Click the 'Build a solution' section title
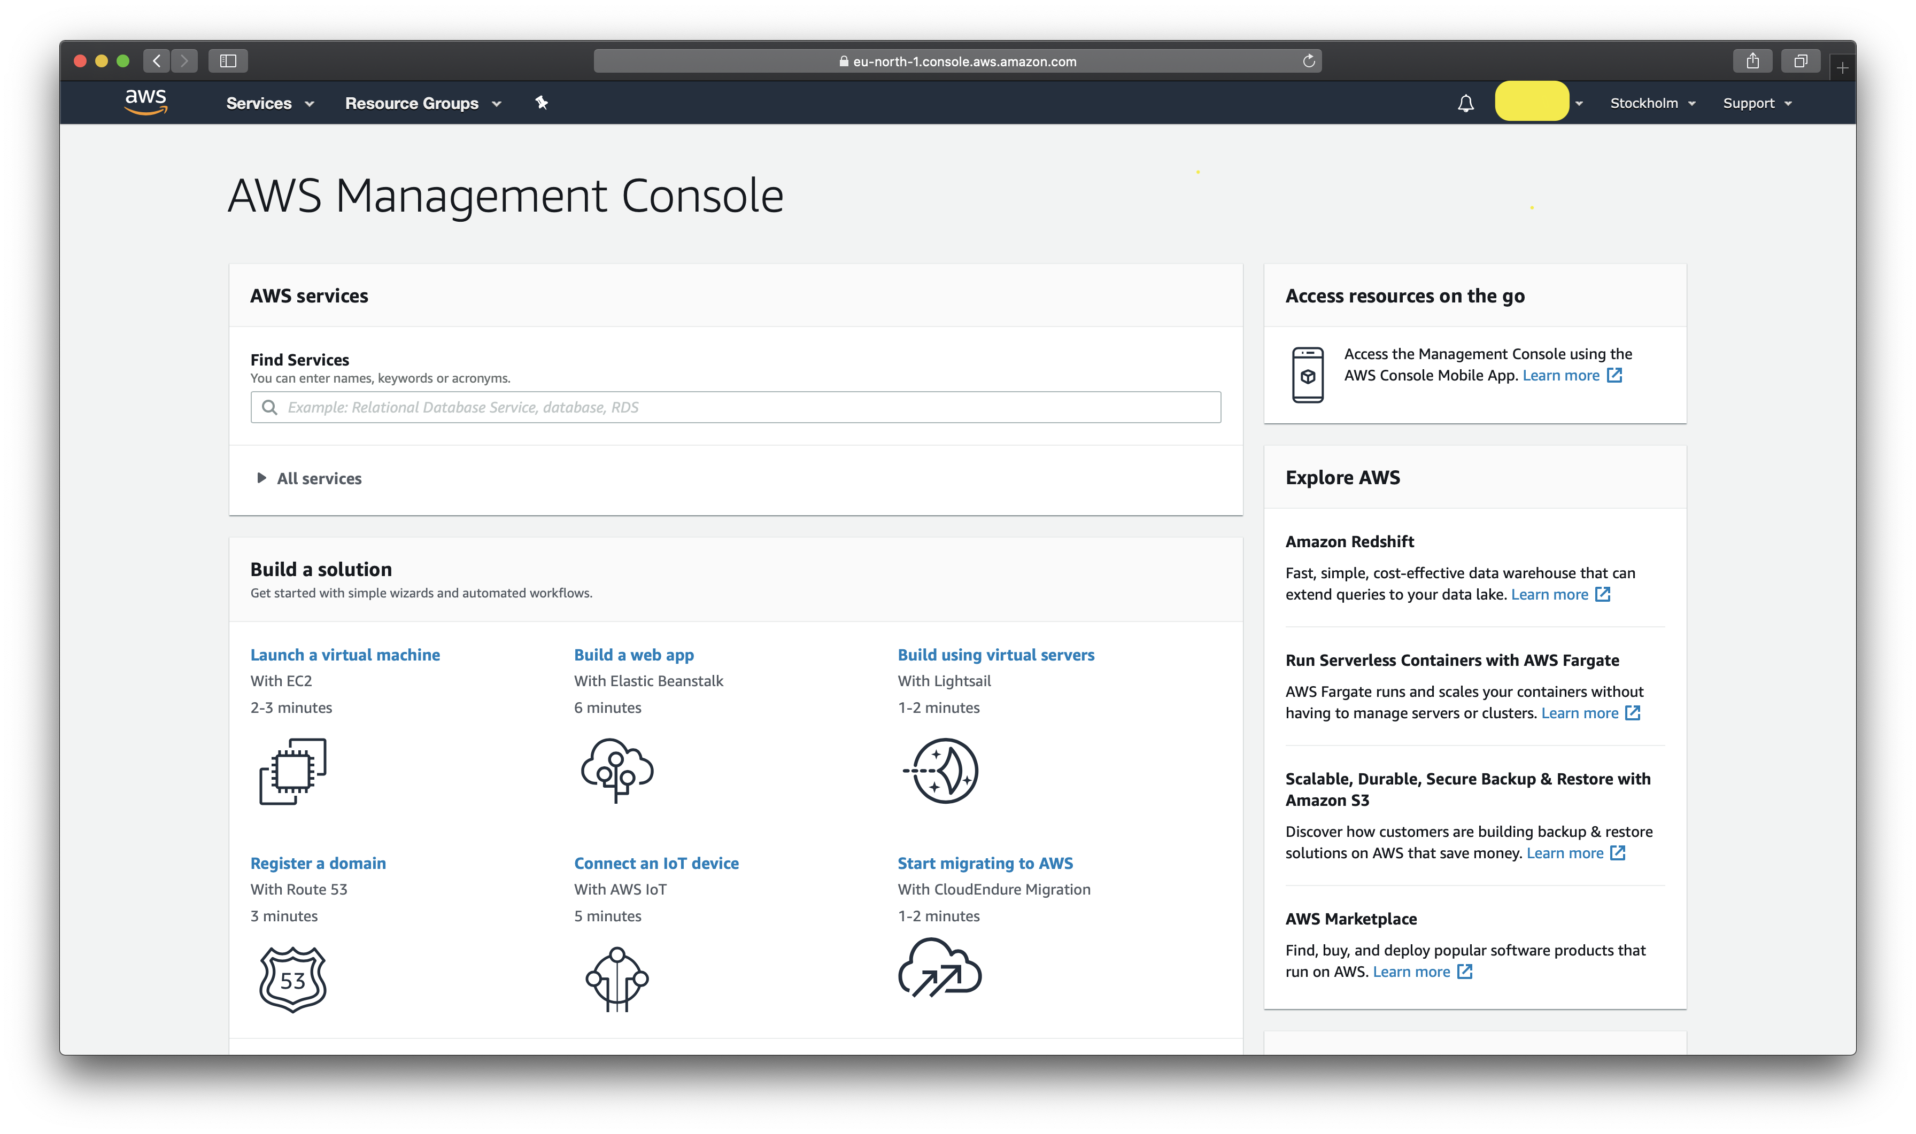This screenshot has height=1134, width=1916. pyautogui.click(x=321, y=569)
